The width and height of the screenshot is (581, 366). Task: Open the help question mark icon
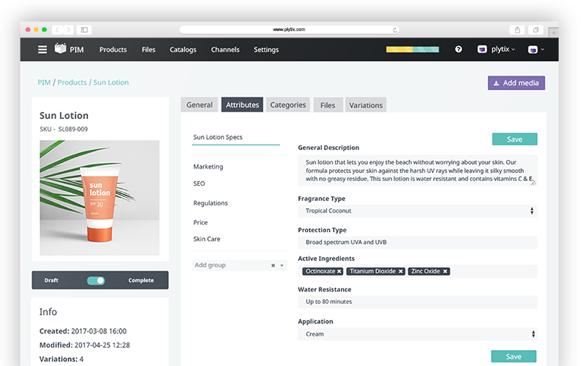click(458, 50)
